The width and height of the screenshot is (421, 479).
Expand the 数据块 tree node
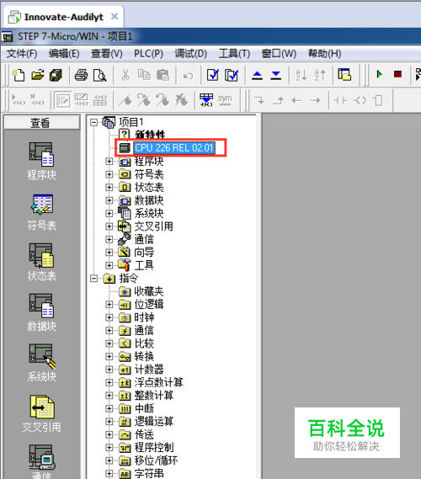109,200
